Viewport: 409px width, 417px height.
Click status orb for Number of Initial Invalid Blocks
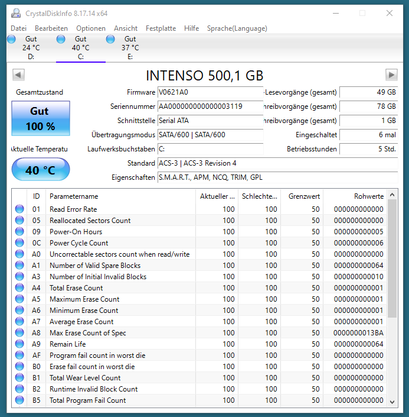click(19, 277)
